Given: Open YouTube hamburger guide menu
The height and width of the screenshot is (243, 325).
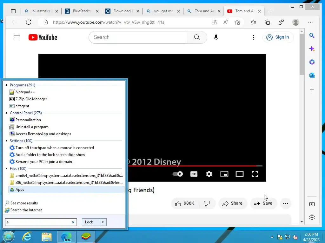Looking at the screenshot, I should [x=17, y=37].
